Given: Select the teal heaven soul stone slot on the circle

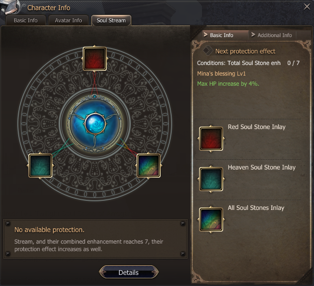Looking at the screenshot, I should click(x=40, y=166).
